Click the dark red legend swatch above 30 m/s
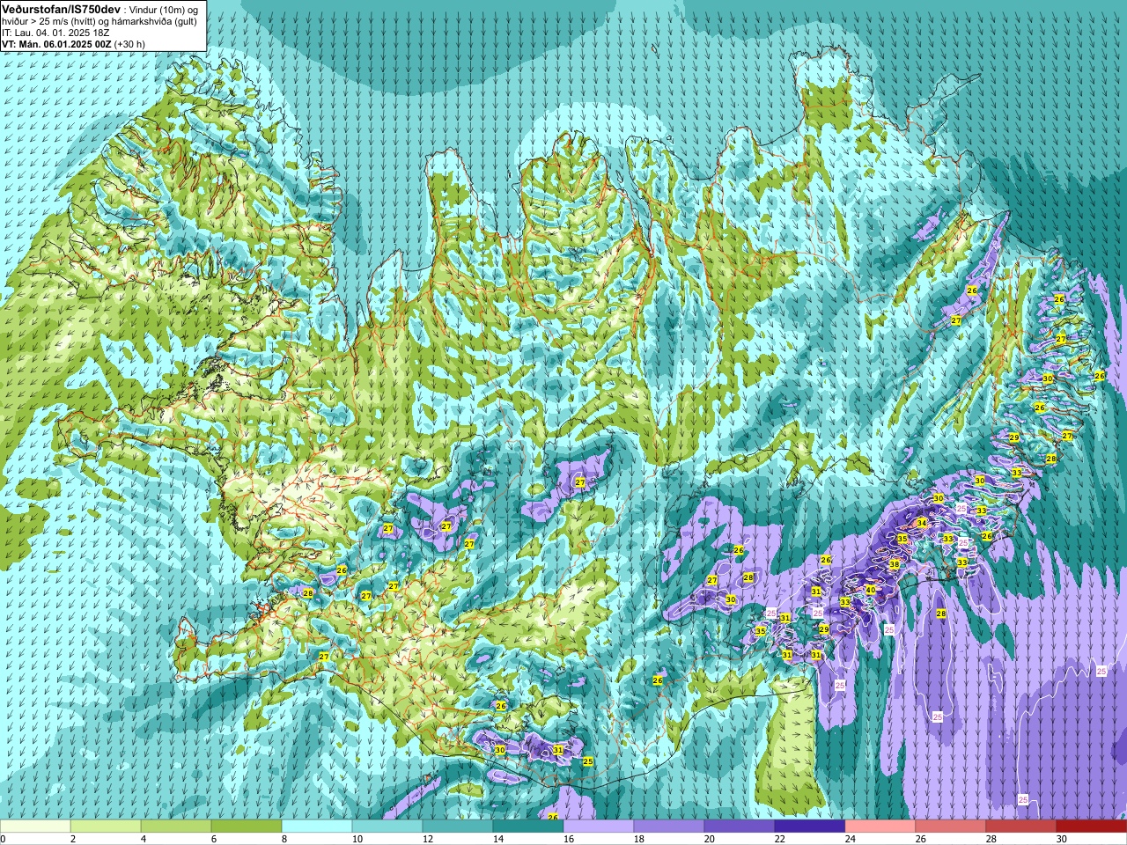Screen dimensions: 1127x845 coord(1092,827)
